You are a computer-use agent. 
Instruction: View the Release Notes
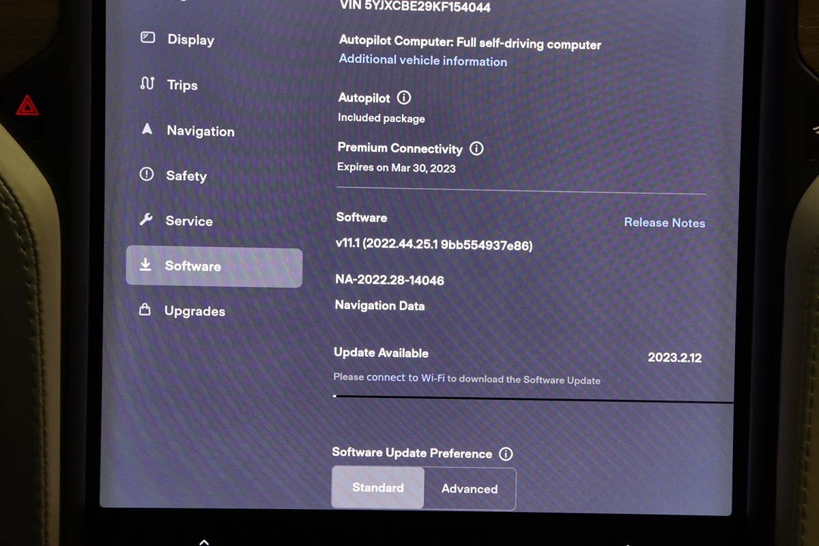point(664,222)
